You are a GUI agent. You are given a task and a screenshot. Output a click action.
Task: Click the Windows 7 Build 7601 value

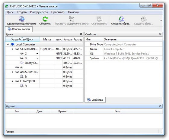[x=126, y=54]
